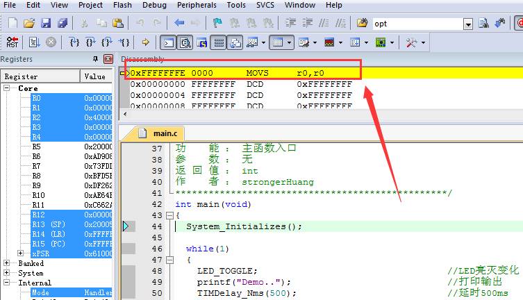
Task: Click the Run (F5) toolbar icon
Action: pos(33,42)
